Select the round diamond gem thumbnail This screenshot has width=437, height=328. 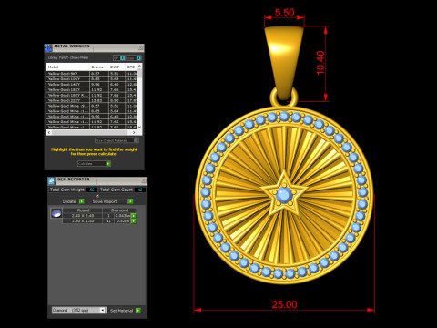click(x=56, y=213)
